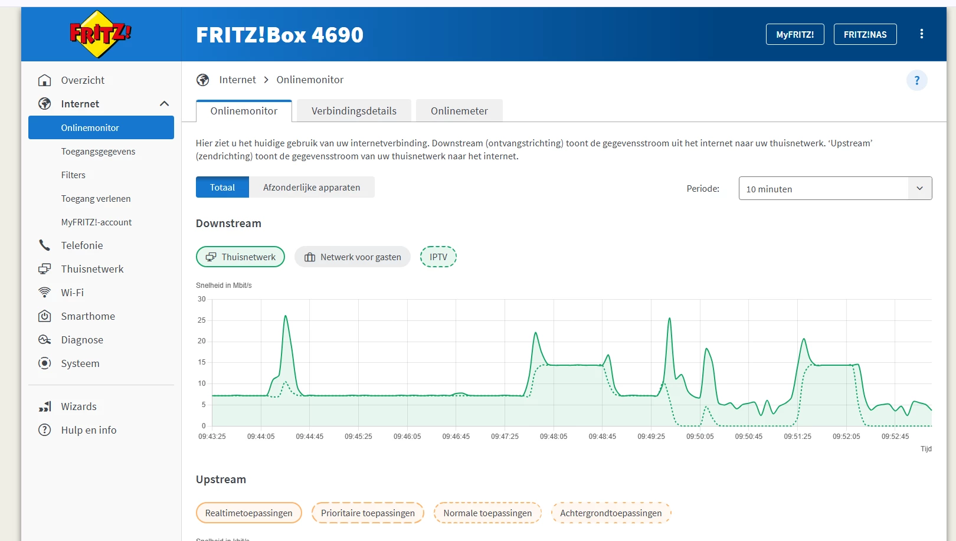The height and width of the screenshot is (541, 956).
Task: Click the Wizards icon
Action: pyautogui.click(x=44, y=406)
